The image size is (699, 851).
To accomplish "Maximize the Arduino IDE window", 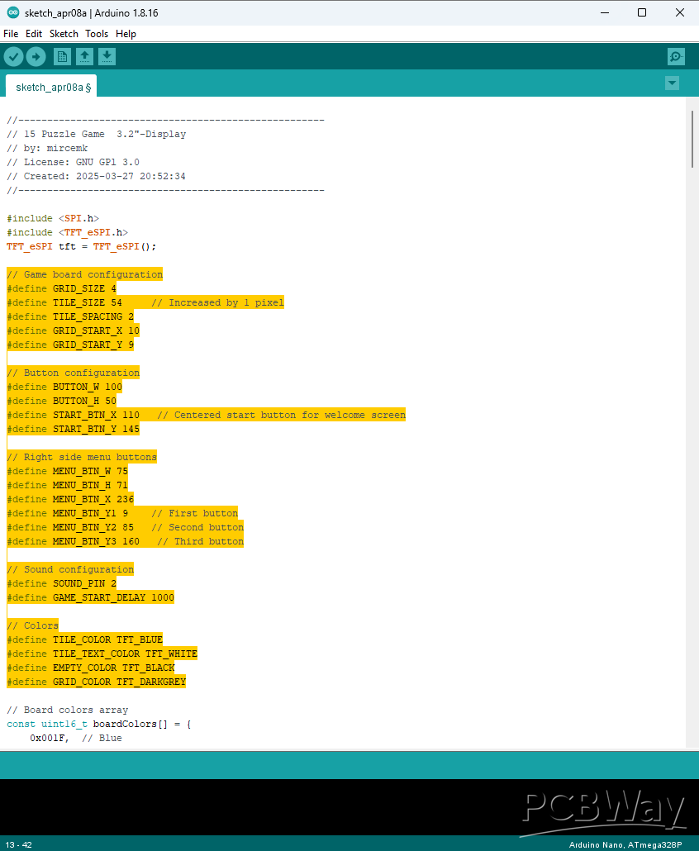I will coord(642,12).
